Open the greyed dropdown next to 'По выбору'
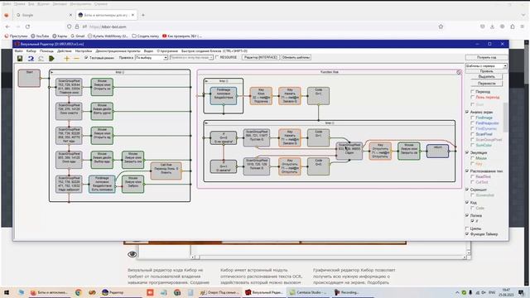The width and height of the screenshot is (530, 298). (x=191, y=58)
